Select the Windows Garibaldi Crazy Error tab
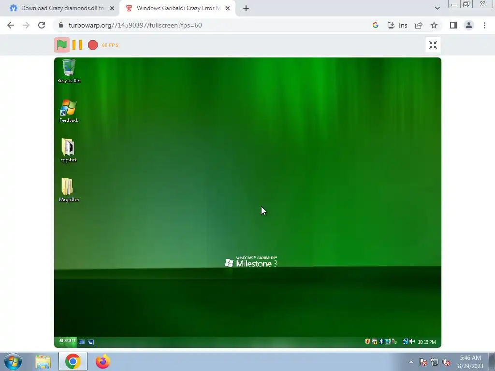Image resolution: width=495 pixels, height=371 pixels. (x=178, y=8)
